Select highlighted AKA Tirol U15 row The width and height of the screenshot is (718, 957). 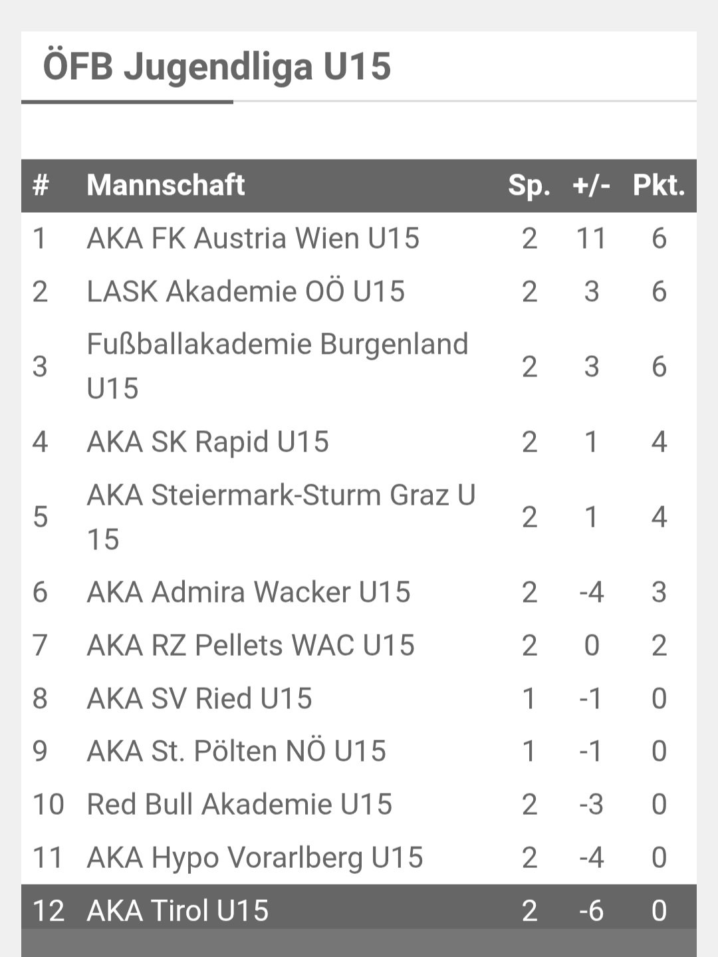[359, 910]
